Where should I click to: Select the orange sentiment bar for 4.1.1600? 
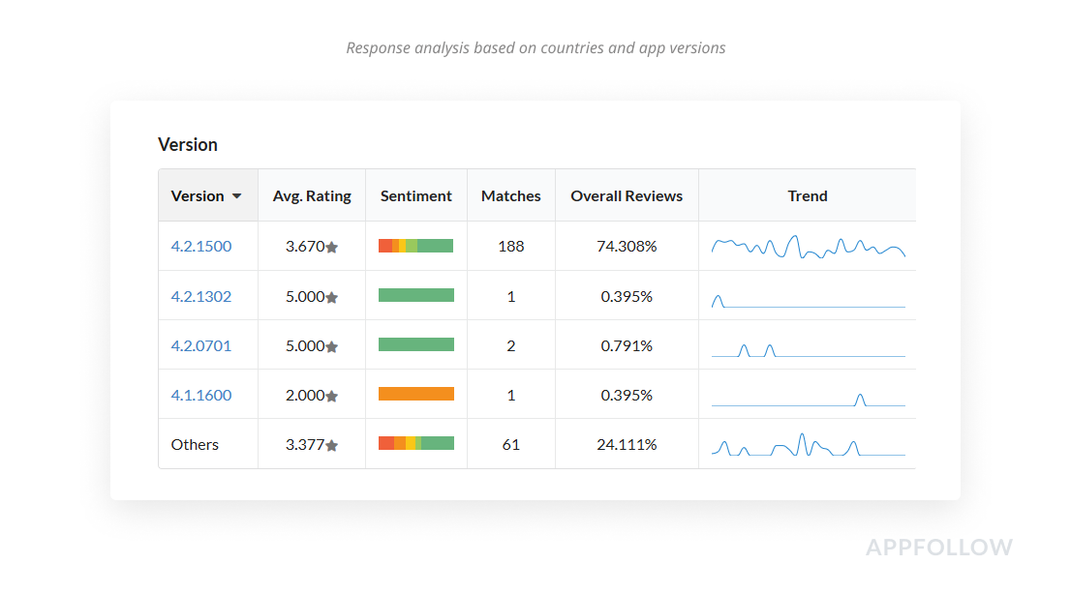click(416, 394)
